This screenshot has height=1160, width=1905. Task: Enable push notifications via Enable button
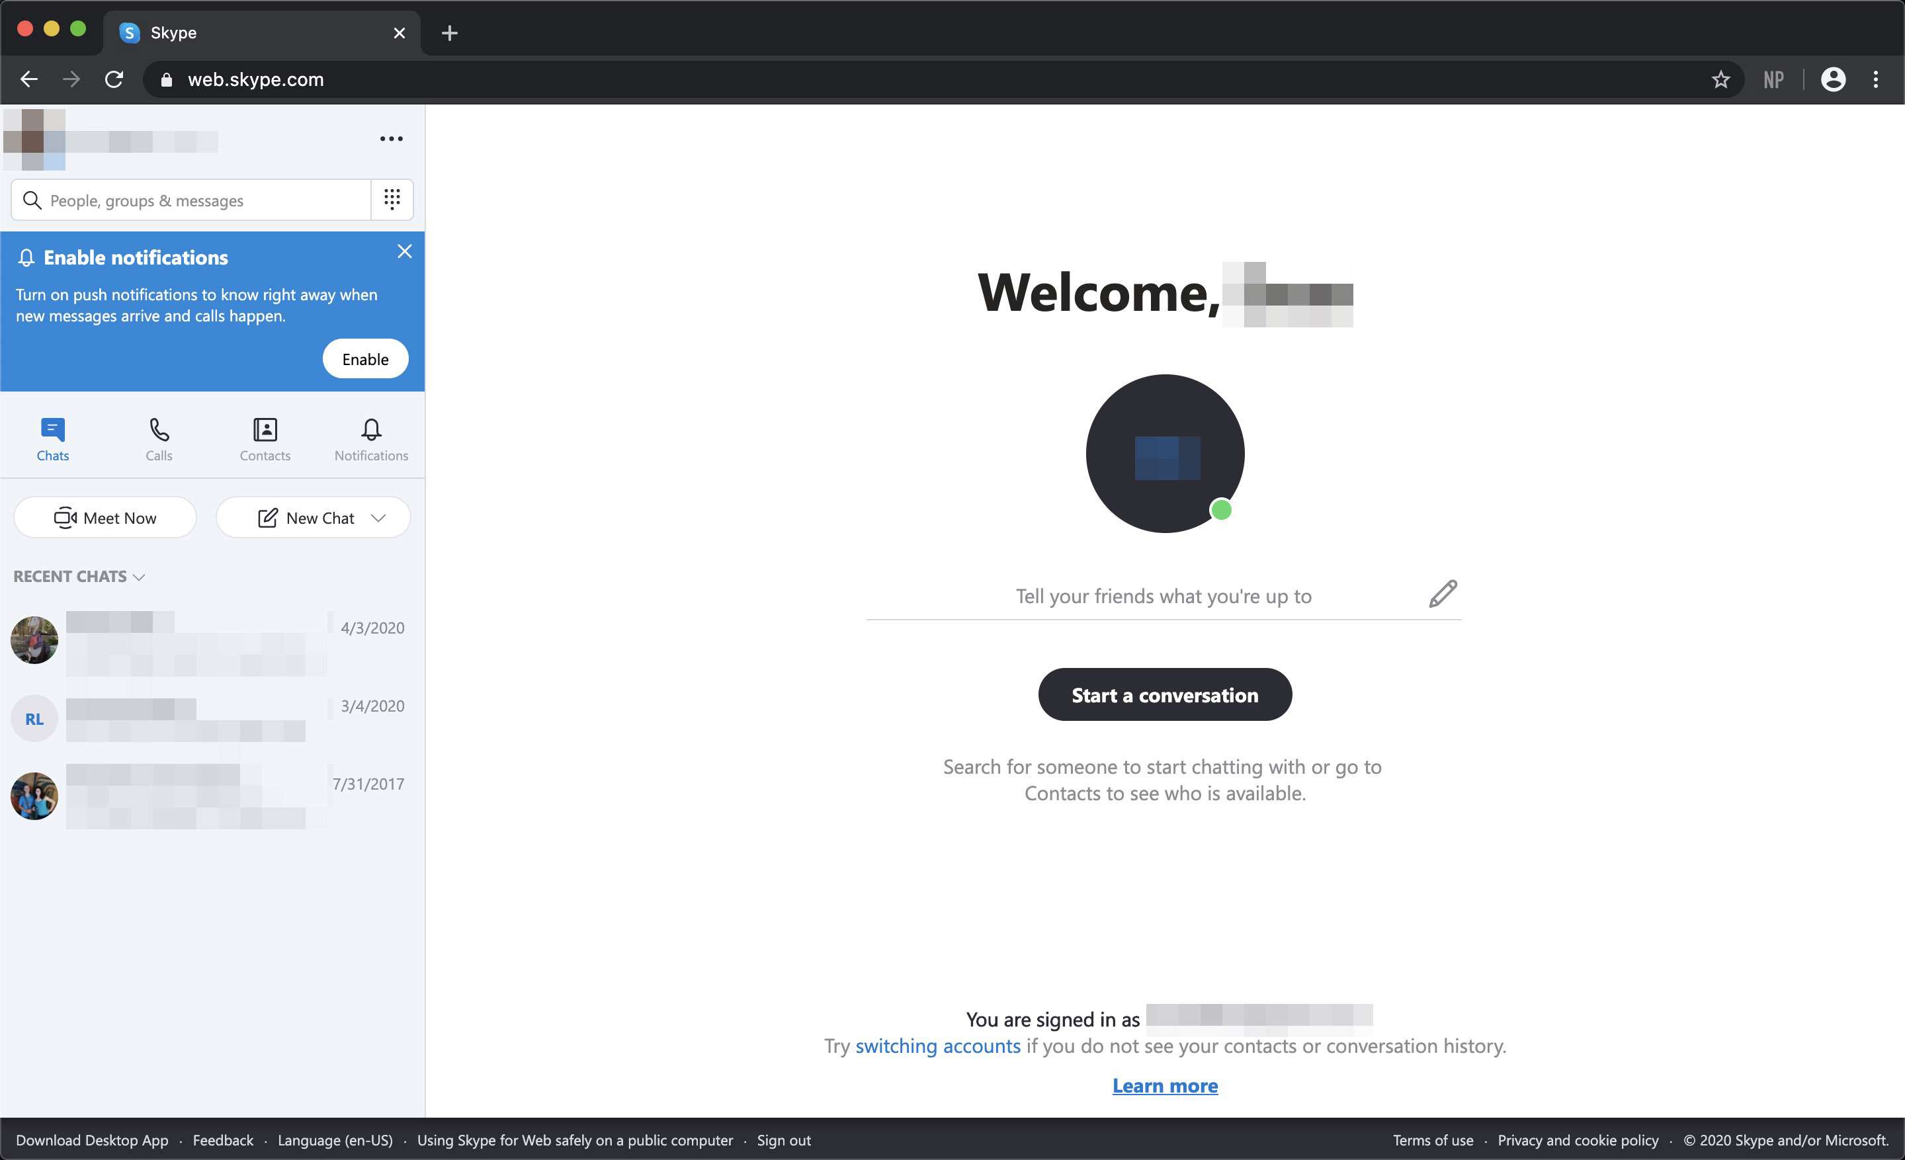362,358
